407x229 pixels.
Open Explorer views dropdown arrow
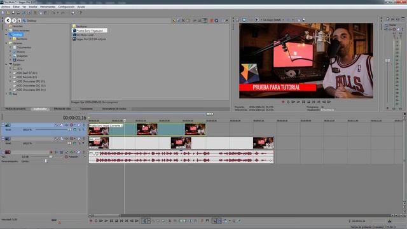(x=227, y=20)
